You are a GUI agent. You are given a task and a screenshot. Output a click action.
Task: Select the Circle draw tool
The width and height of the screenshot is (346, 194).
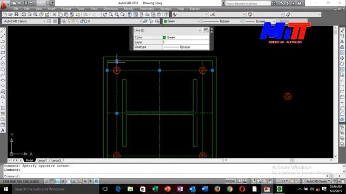coord(3,64)
